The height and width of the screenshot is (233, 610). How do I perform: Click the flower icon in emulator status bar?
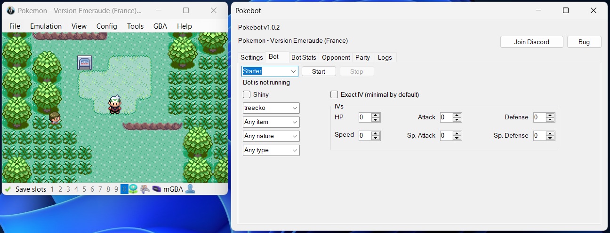[133, 189]
